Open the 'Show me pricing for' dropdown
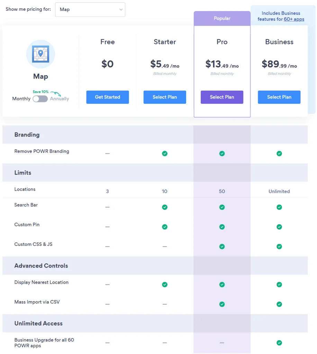317x354 pixels. pos(90,10)
